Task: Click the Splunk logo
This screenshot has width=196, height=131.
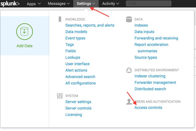Action: click(10, 3)
